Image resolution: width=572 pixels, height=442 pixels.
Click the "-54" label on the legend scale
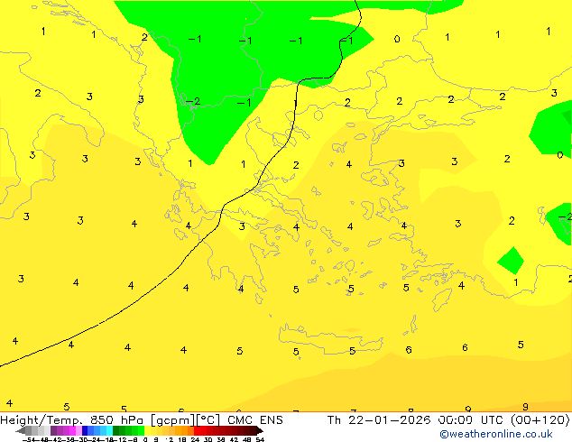coord(31,440)
